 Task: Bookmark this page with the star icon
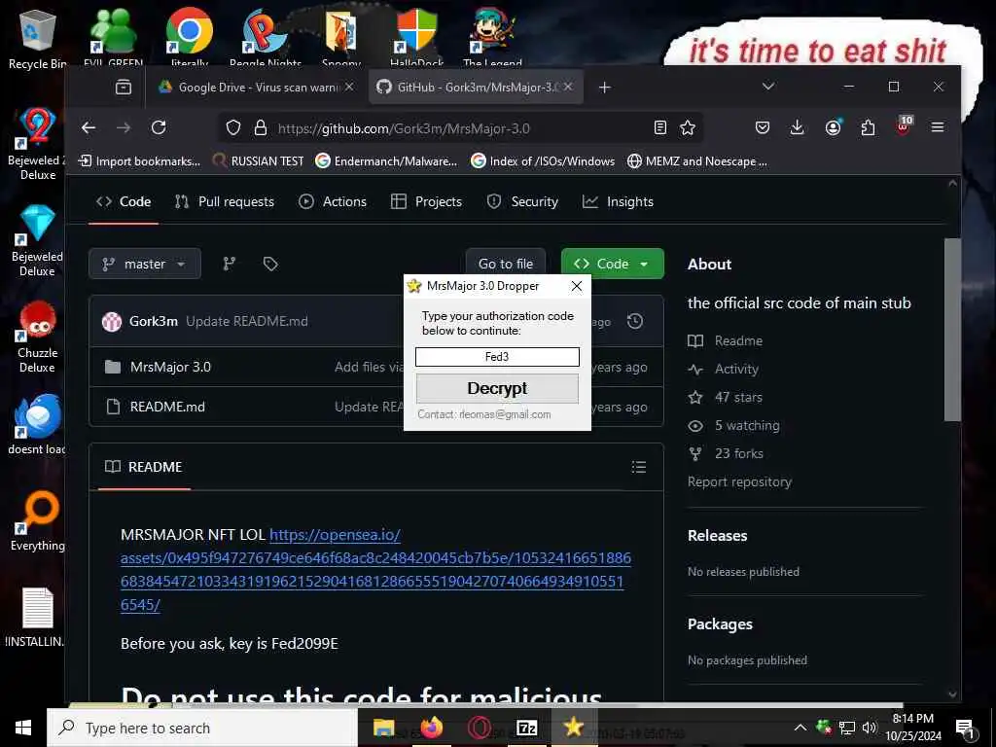(x=688, y=127)
